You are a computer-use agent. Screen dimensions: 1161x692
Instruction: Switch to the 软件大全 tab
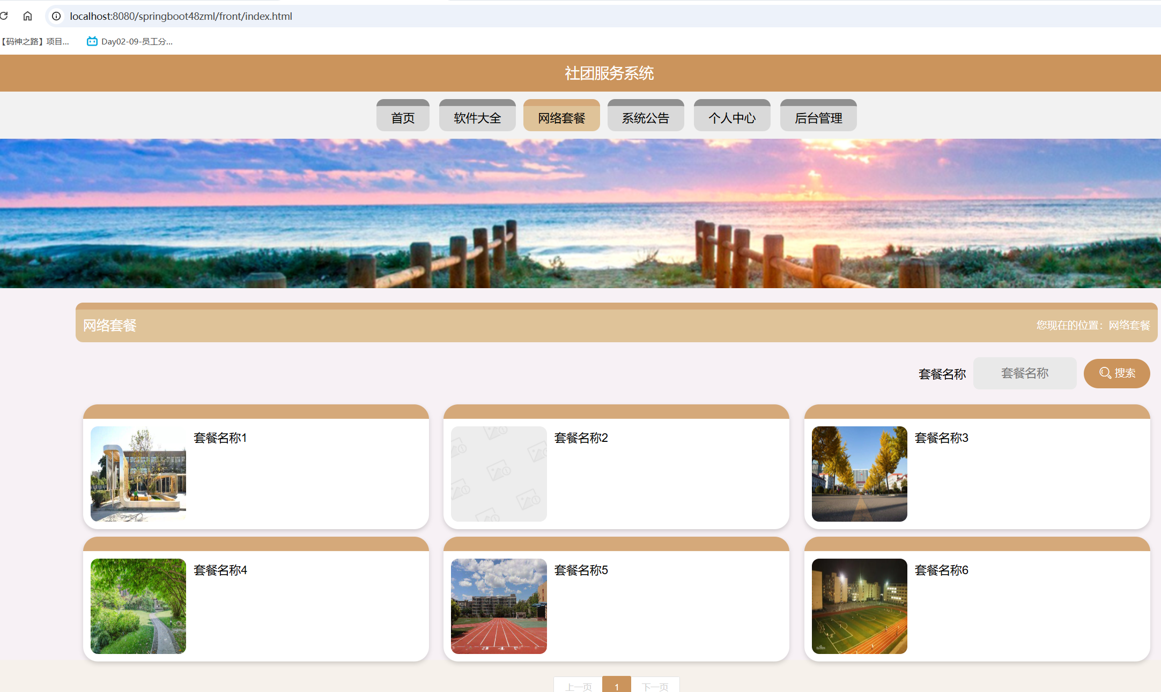[477, 117]
